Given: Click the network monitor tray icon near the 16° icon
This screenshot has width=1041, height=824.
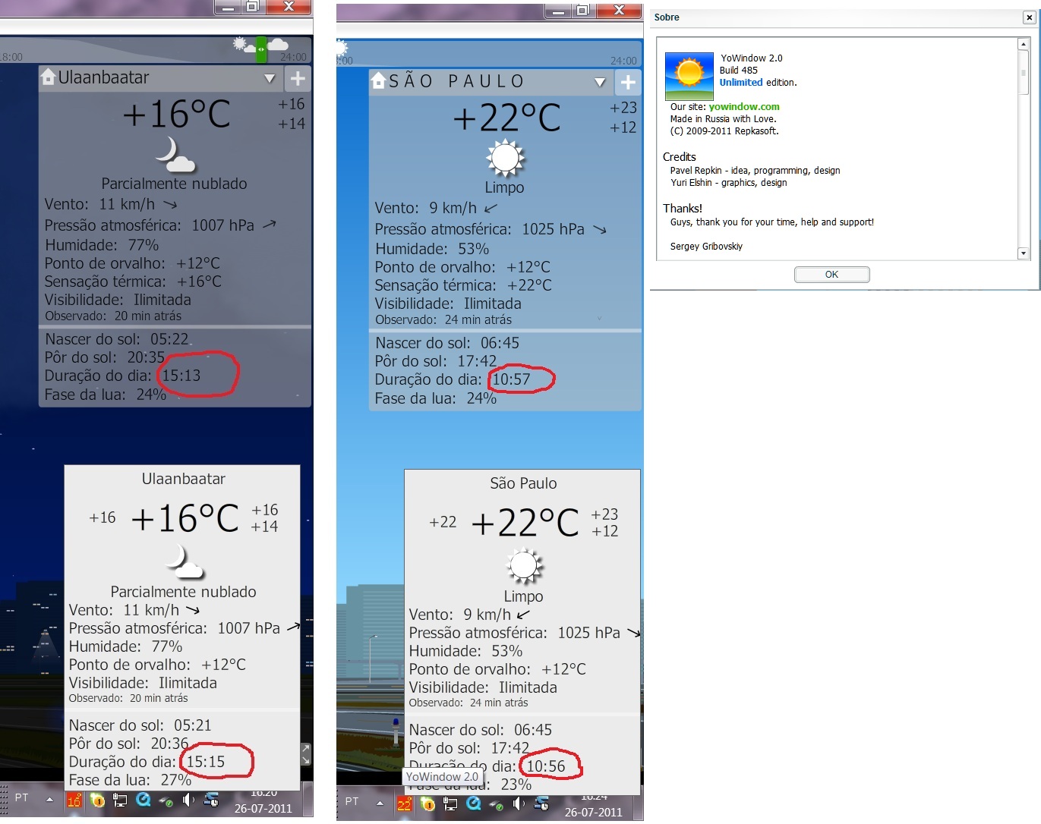Looking at the screenshot, I should point(120,800).
